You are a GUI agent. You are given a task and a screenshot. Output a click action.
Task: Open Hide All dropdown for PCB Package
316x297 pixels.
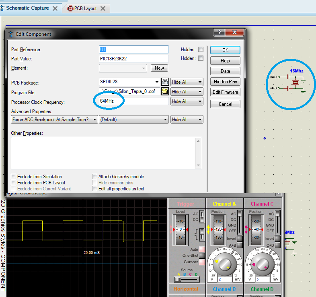click(187, 82)
